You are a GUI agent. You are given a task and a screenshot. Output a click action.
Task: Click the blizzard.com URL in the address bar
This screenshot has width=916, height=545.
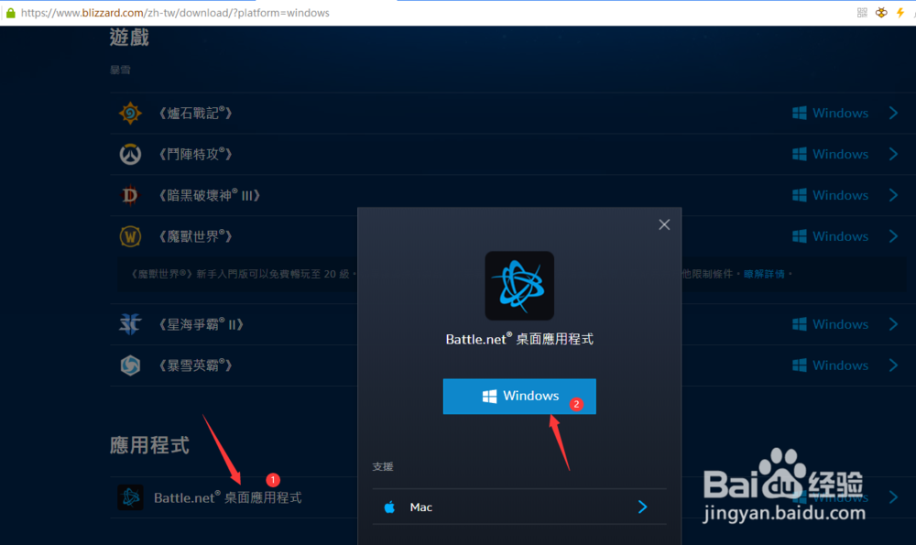[175, 13]
